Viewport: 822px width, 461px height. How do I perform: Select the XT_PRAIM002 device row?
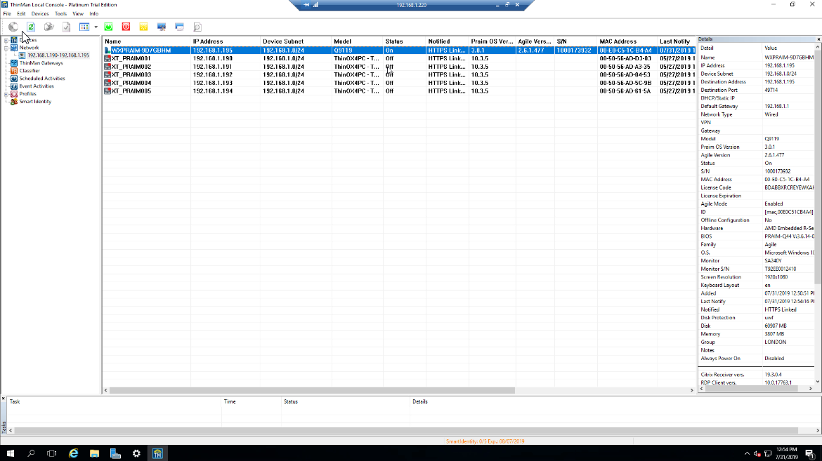[x=399, y=67]
